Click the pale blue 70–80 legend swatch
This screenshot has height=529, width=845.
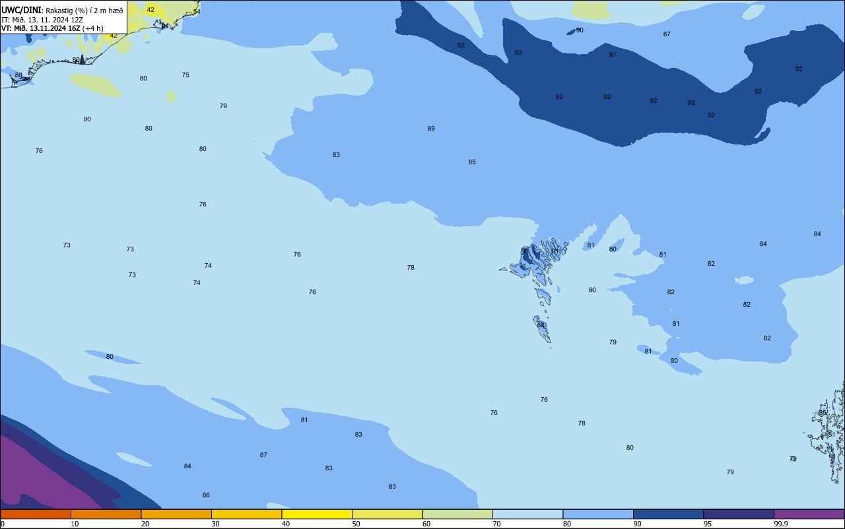click(x=528, y=514)
